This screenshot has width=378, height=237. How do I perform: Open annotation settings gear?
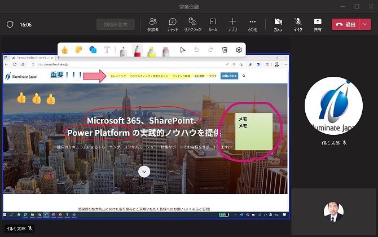(239, 50)
